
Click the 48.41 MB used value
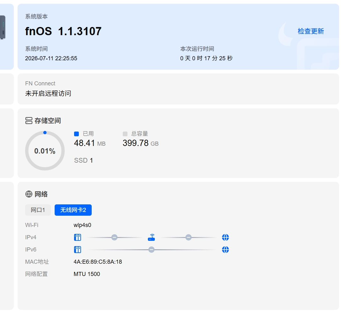pyautogui.click(x=89, y=143)
